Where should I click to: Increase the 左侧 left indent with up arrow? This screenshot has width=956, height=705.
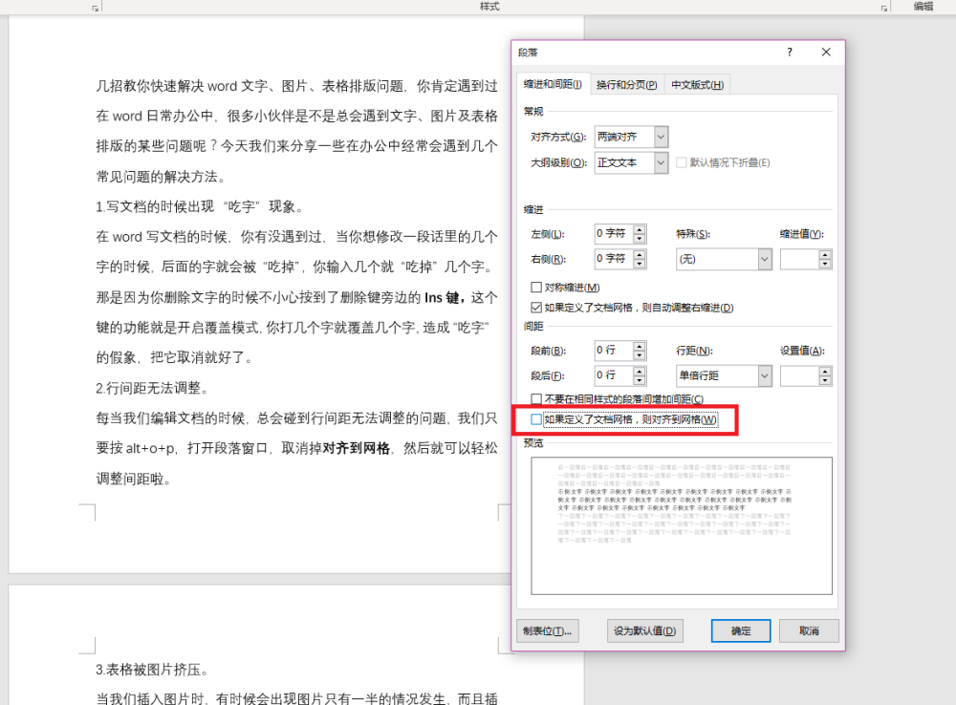pos(639,229)
